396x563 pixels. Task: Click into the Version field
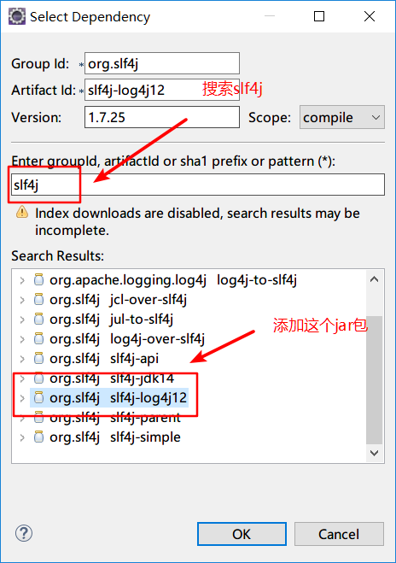click(x=162, y=117)
